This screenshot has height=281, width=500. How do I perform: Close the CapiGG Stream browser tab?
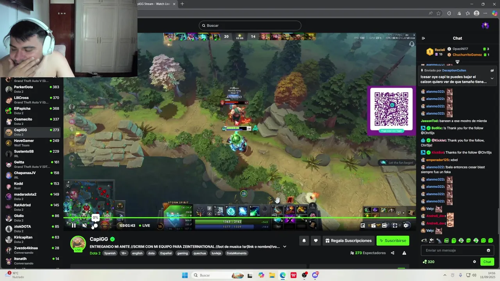(x=174, y=4)
